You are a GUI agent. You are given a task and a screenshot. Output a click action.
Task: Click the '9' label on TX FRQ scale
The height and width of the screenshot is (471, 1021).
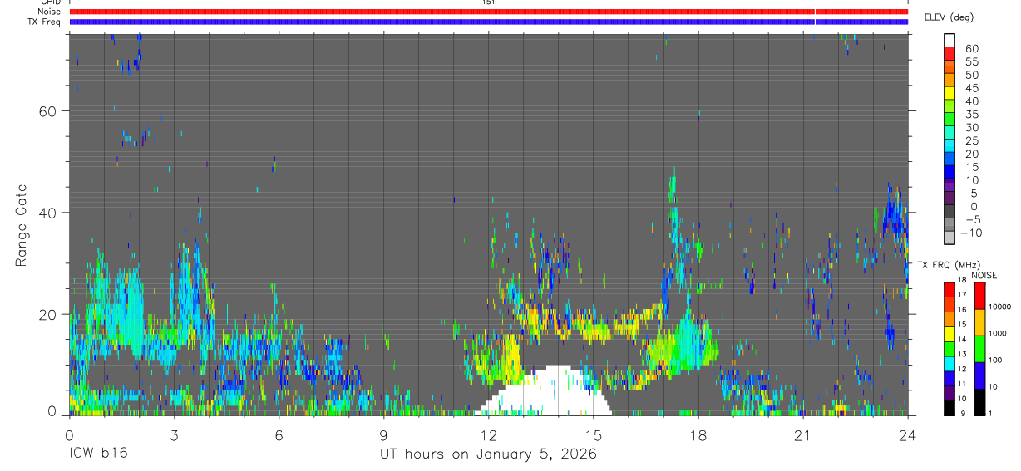963,413
